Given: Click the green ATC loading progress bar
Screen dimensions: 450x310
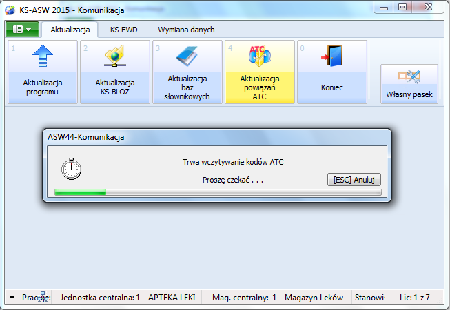Looking at the screenshot, I should 218,192.
